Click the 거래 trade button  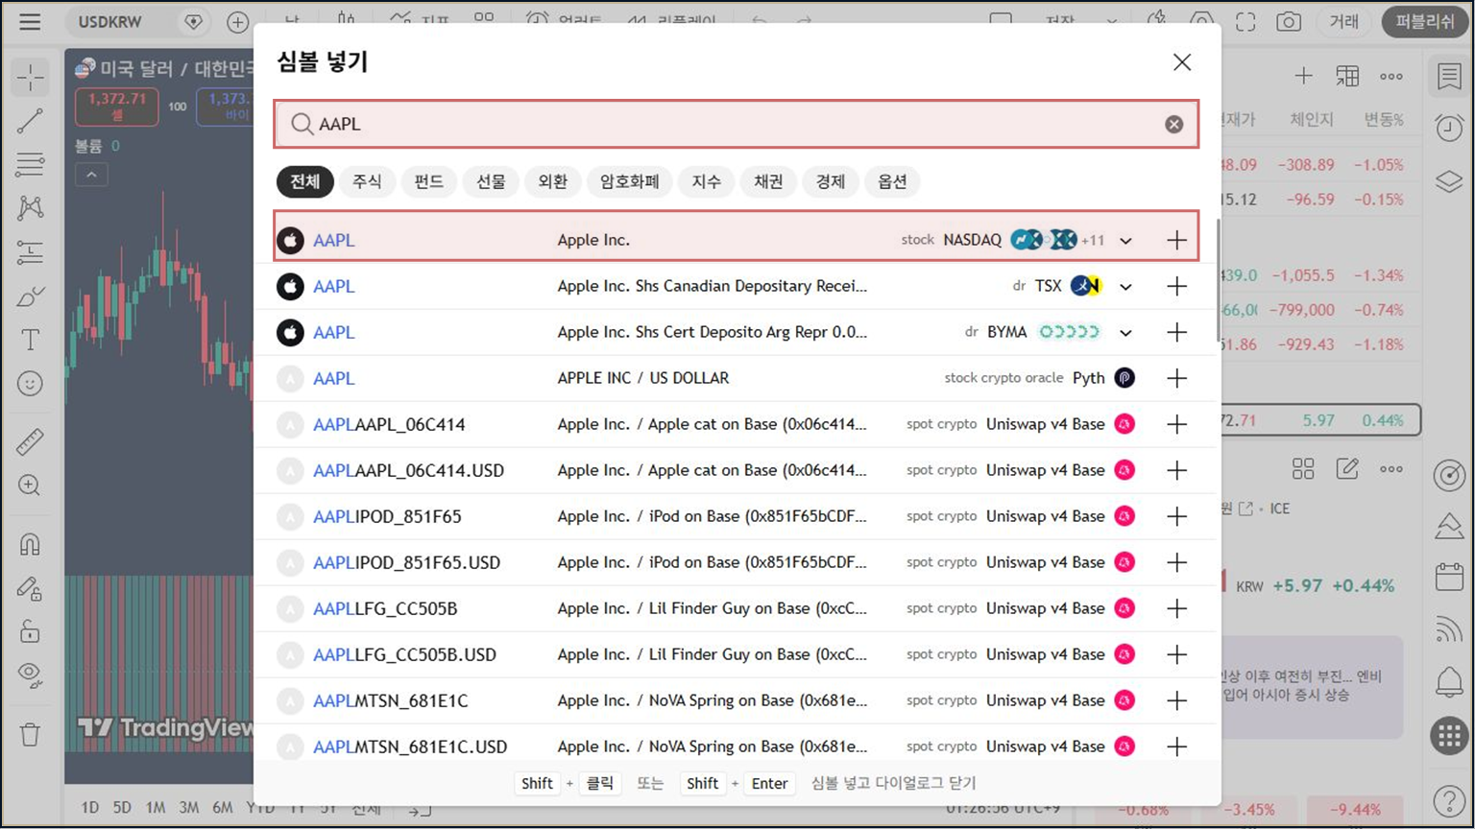[1343, 21]
